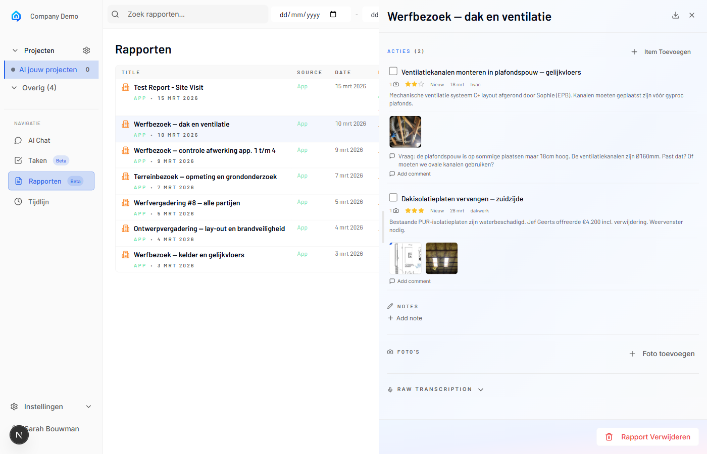
Task: Open the Projecten settings gear
Action: coord(86,50)
